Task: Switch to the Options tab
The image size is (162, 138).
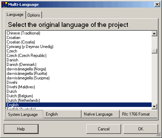Action: click(x=34, y=15)
